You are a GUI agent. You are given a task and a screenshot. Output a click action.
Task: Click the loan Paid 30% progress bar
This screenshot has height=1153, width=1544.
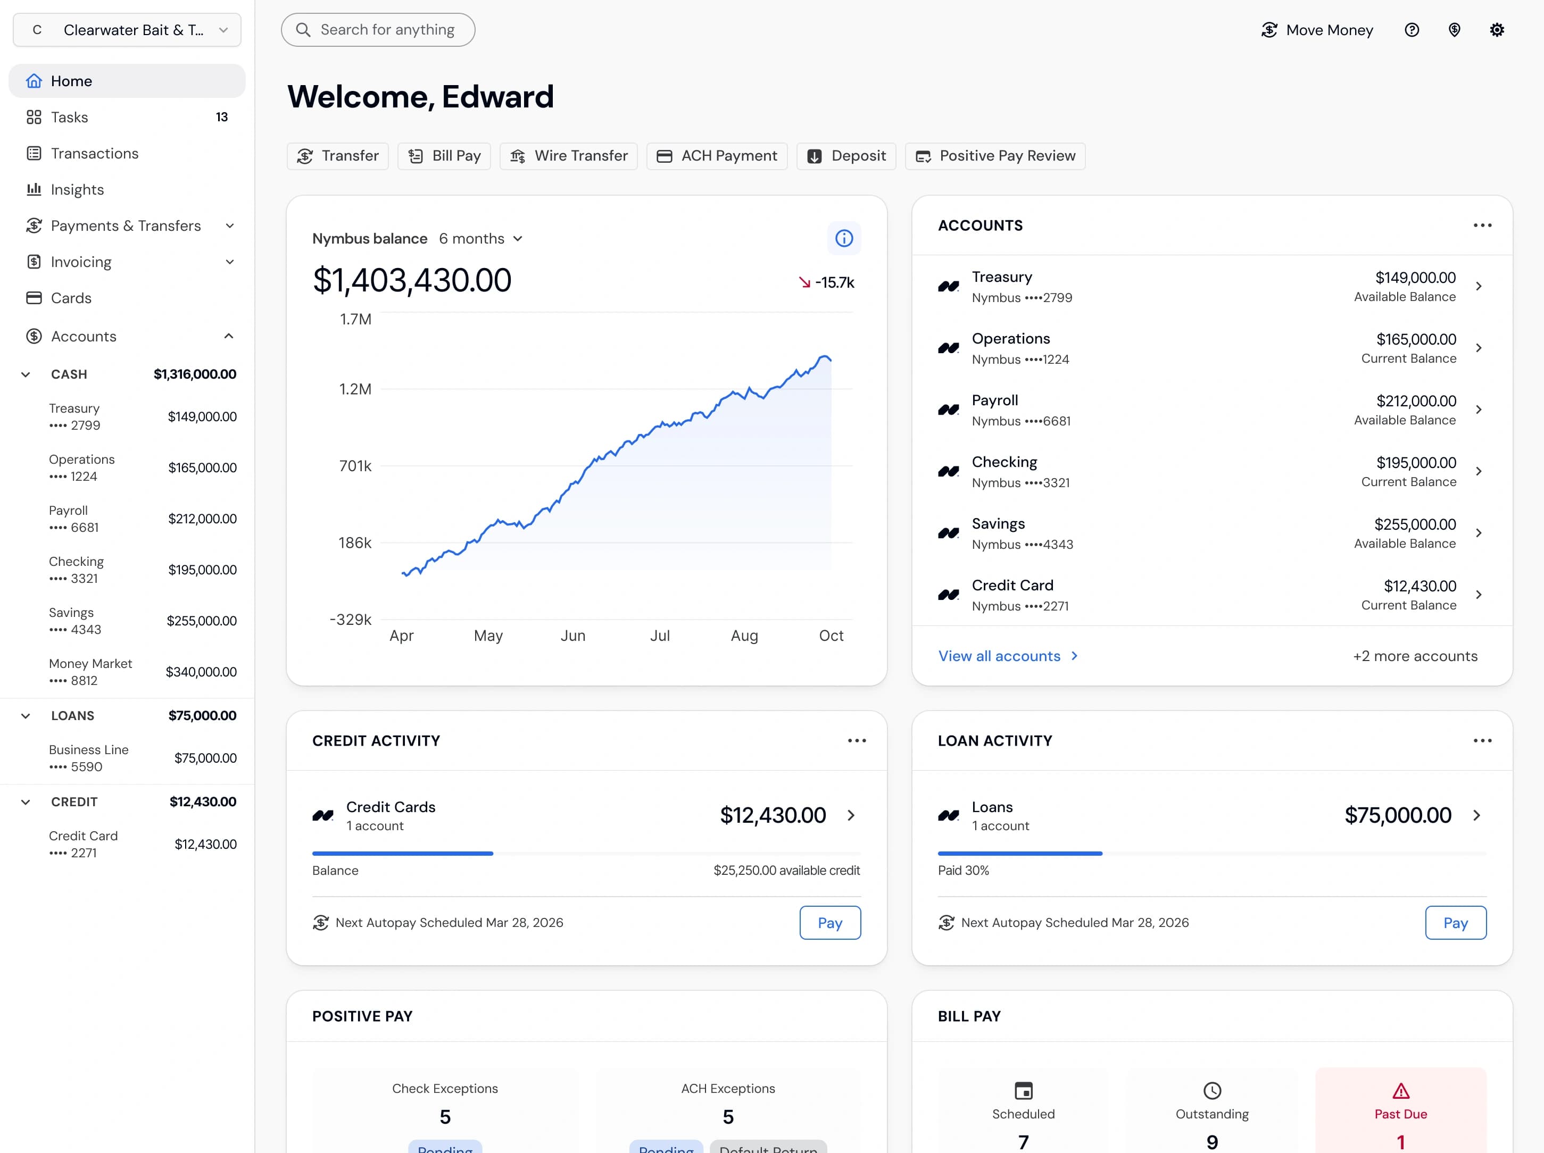[x=1212, y=854]
